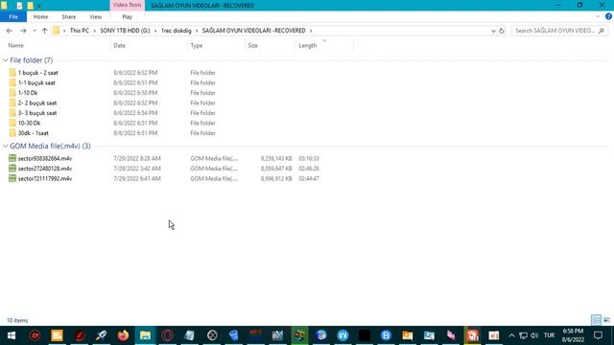
Task: Select the '30dk - 1saat' folder
Action: pyautogui.click(x=34, y=133)
